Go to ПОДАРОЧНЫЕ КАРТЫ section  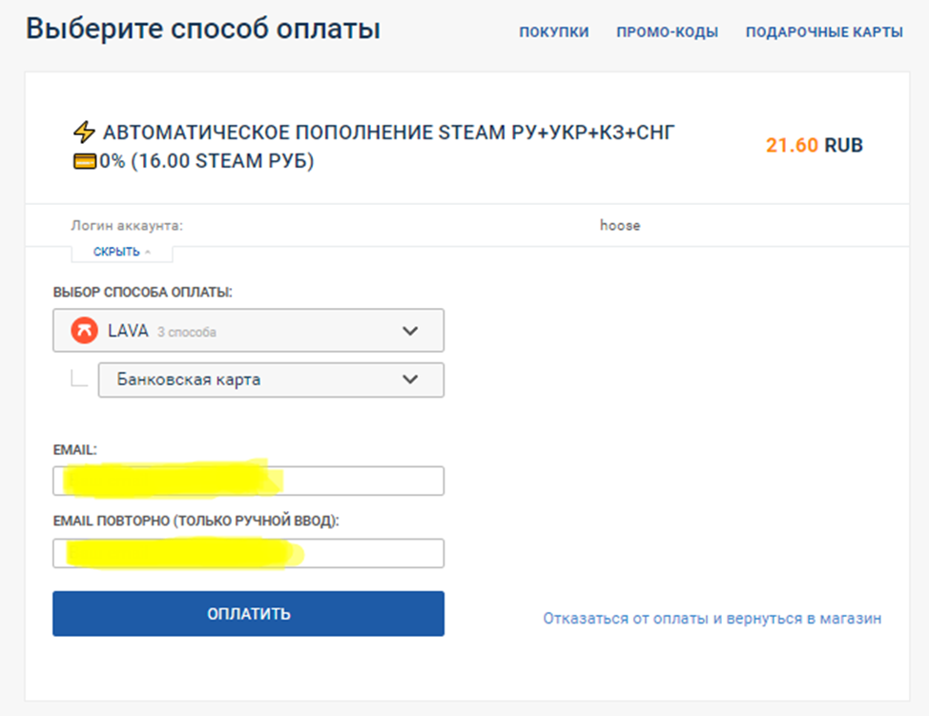click(824, 32)
